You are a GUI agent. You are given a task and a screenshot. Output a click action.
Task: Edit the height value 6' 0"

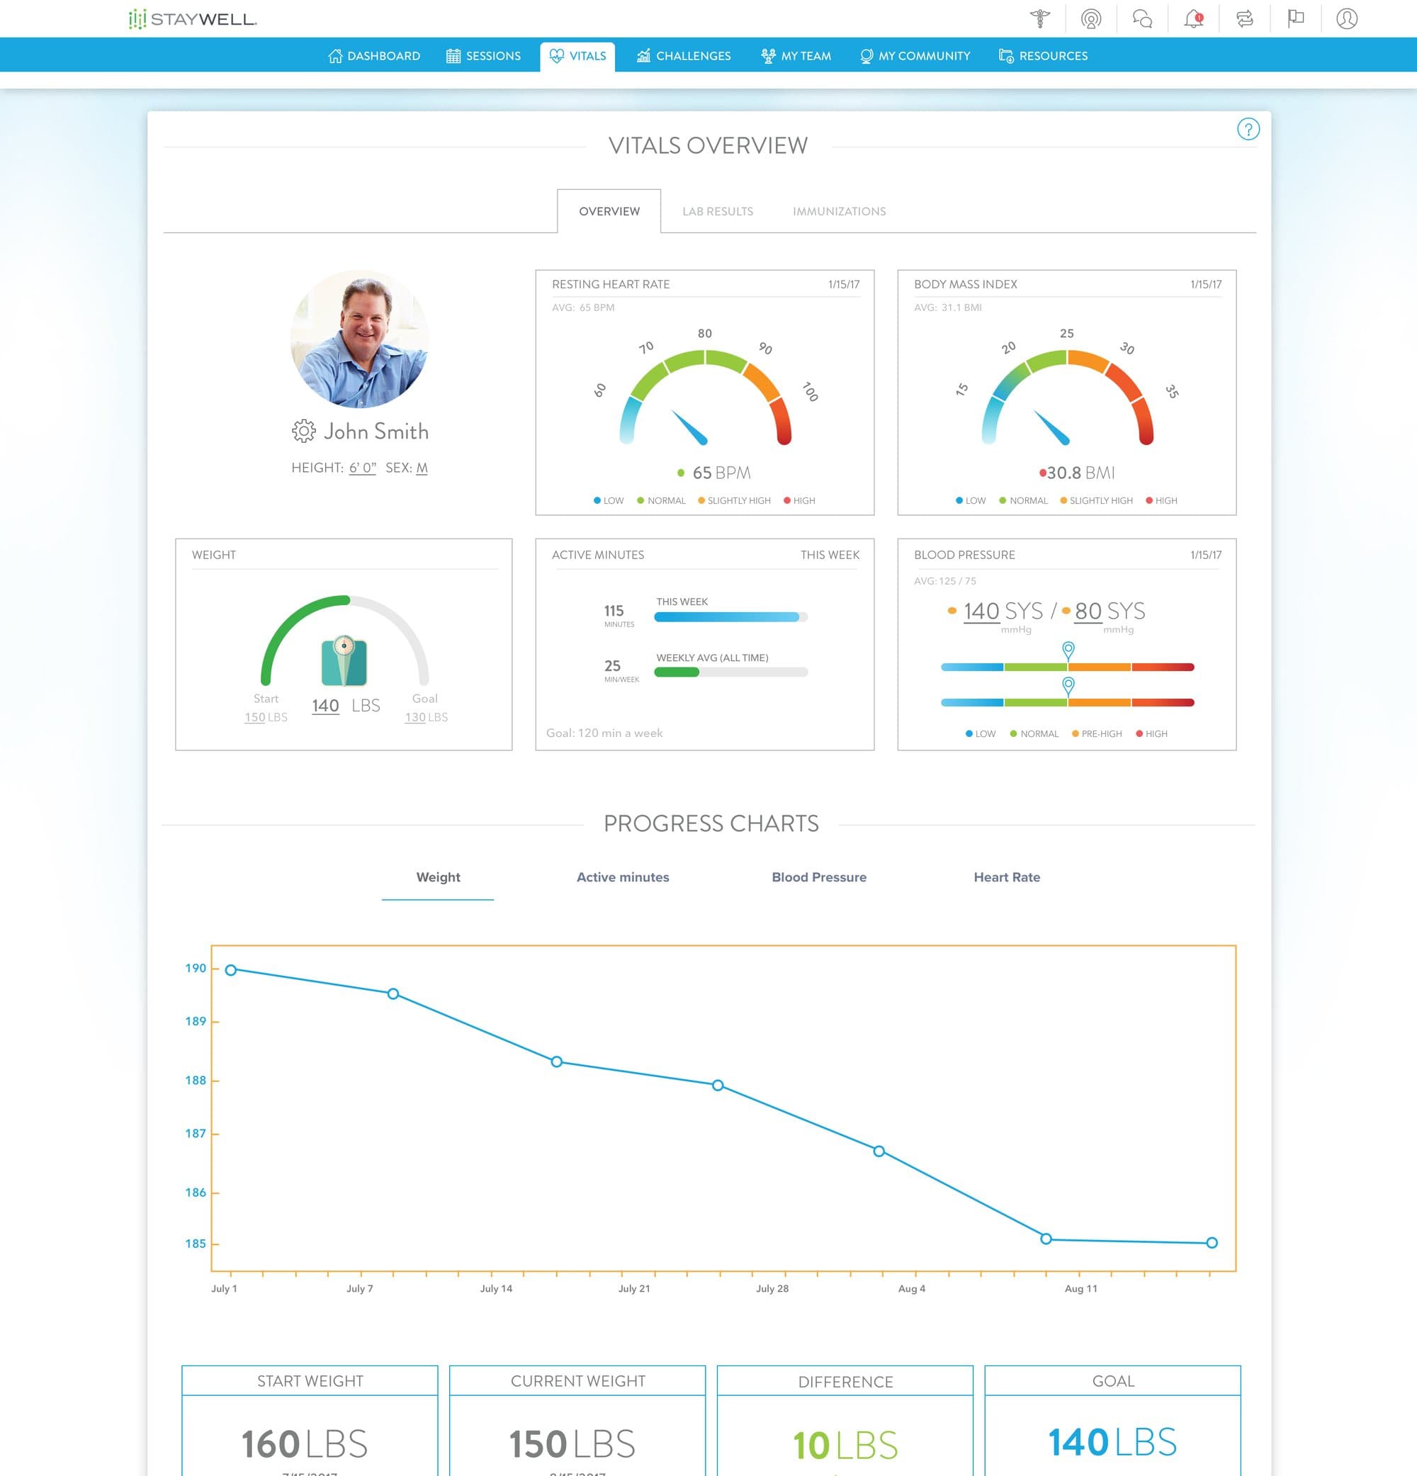point(362,468)
